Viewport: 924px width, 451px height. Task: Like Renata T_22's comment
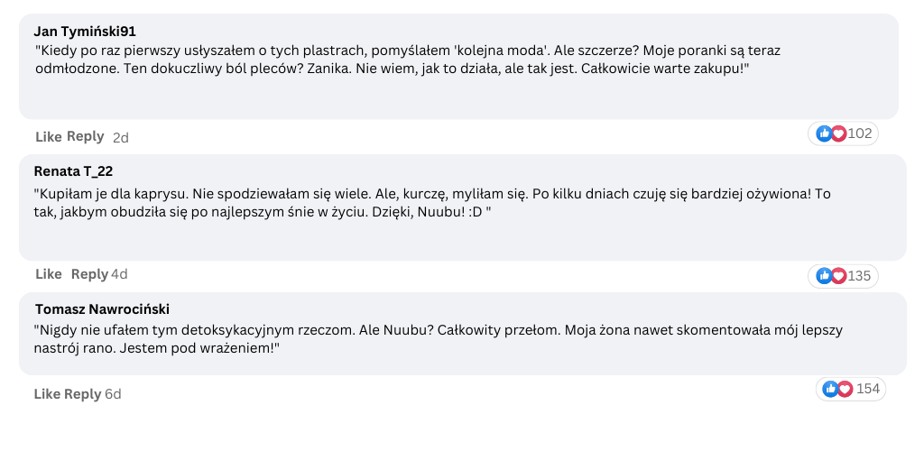point(49,274)
